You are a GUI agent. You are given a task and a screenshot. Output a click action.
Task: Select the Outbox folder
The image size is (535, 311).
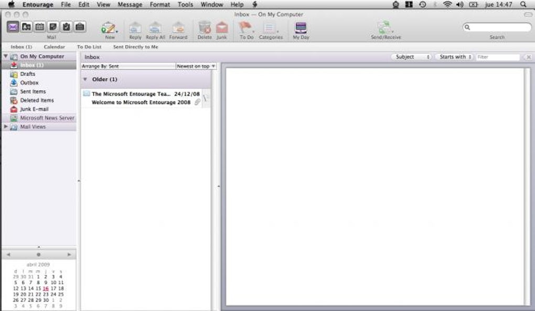tap(39, 82)
